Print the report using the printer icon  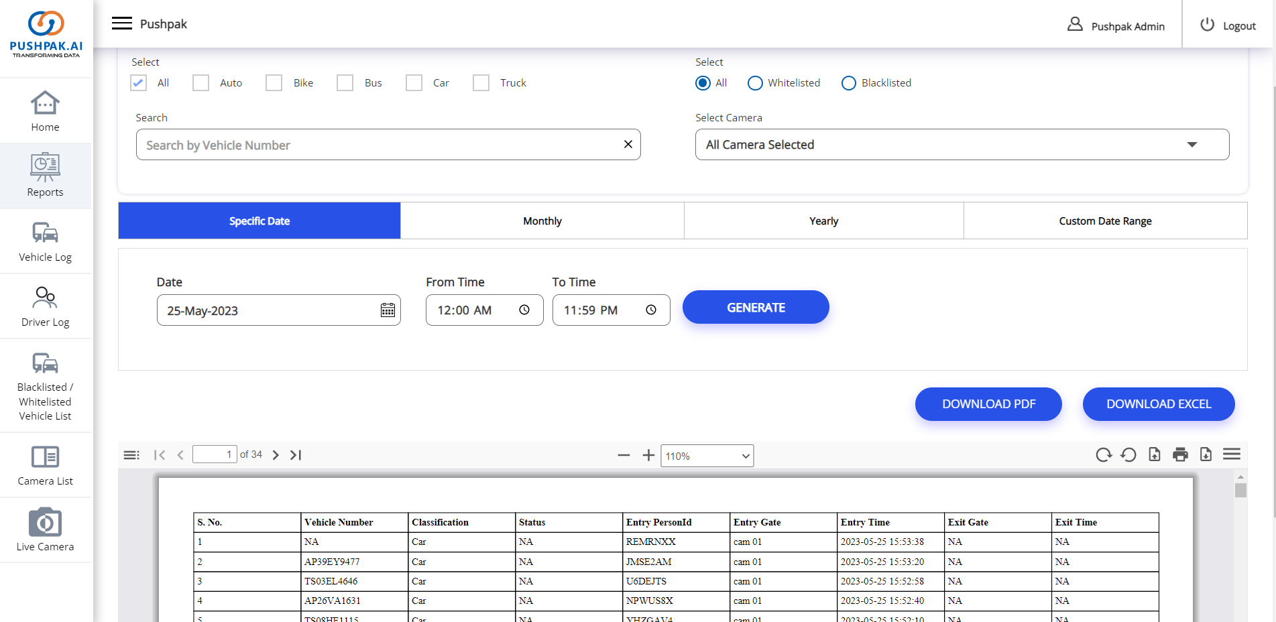click(1180, 455)
